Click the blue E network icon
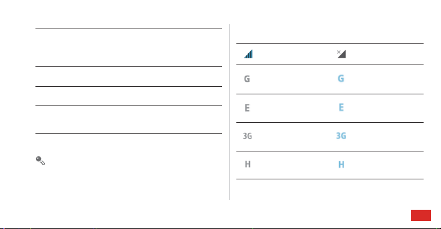441x229 pixels. tap(341, 107)
